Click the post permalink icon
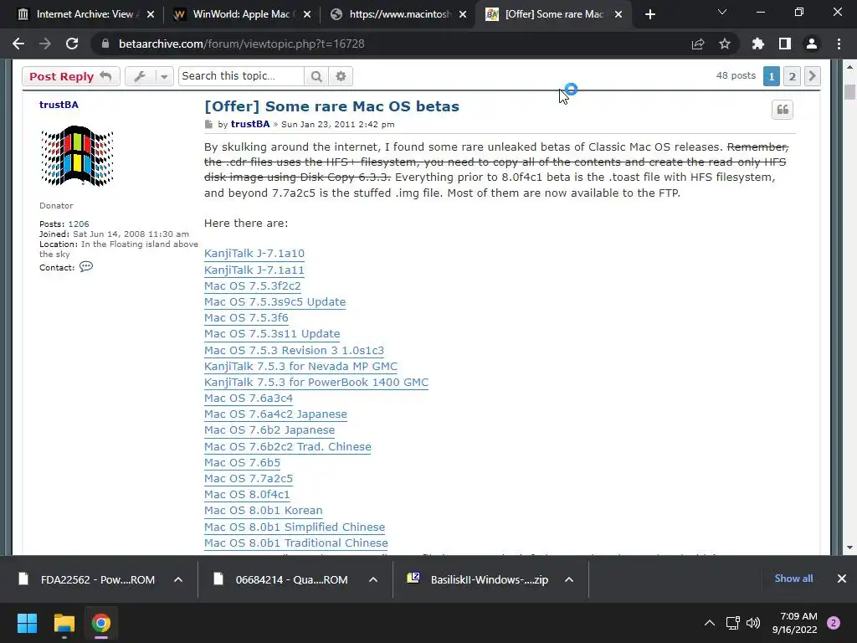The width and height of the screenshot is (857, 643). tap(208, 125)
